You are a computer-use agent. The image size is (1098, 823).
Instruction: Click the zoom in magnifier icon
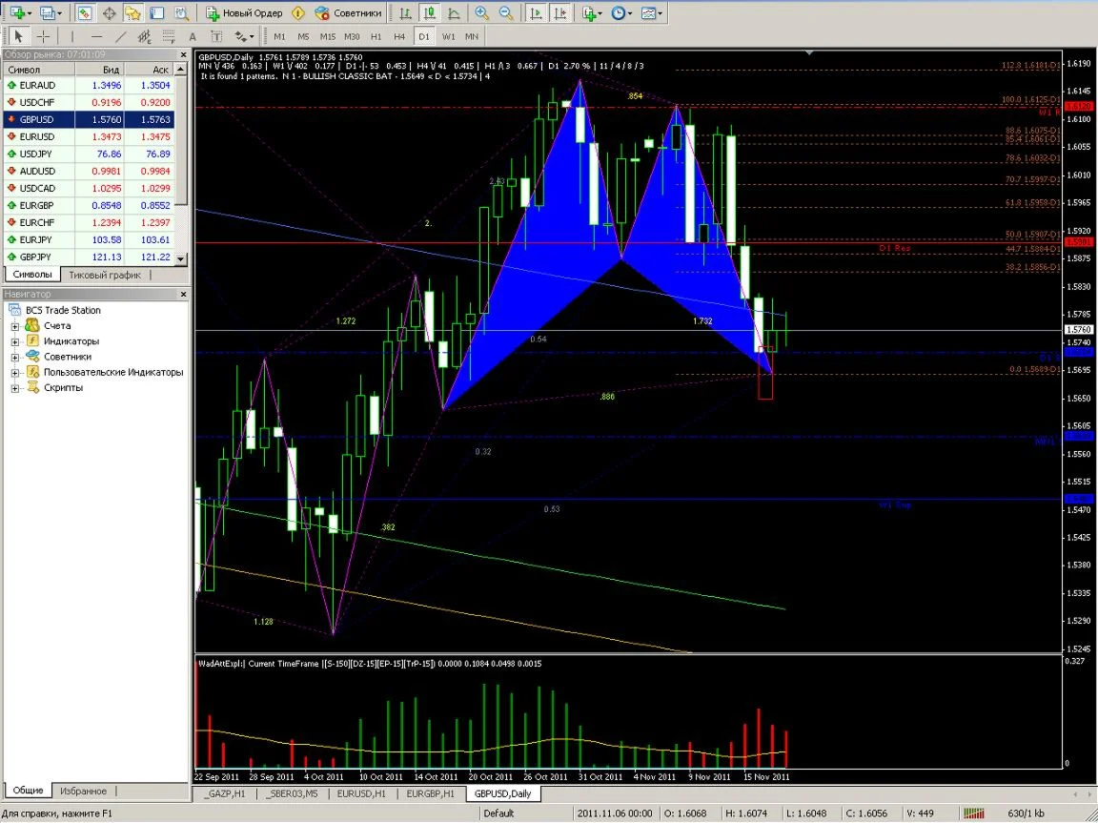[482, 13]
